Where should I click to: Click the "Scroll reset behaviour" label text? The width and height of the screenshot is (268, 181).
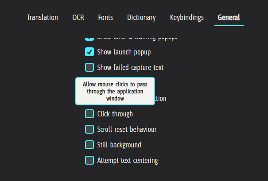point(127,129)
